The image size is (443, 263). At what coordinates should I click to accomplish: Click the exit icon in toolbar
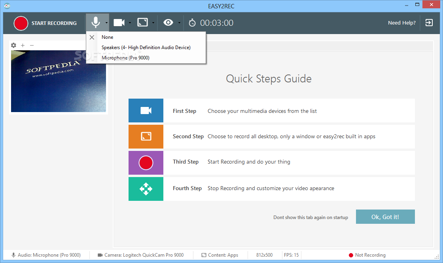pyautogui.click(x=429, y=23)
